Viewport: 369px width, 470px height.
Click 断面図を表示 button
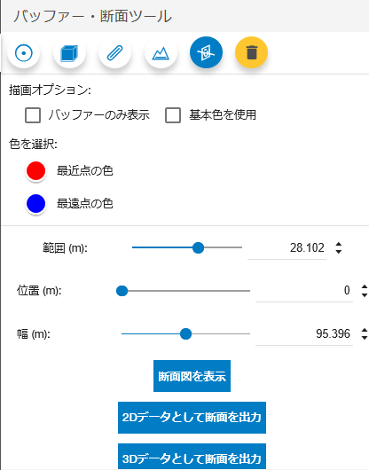pyautogui.click(x=192, y=376)
